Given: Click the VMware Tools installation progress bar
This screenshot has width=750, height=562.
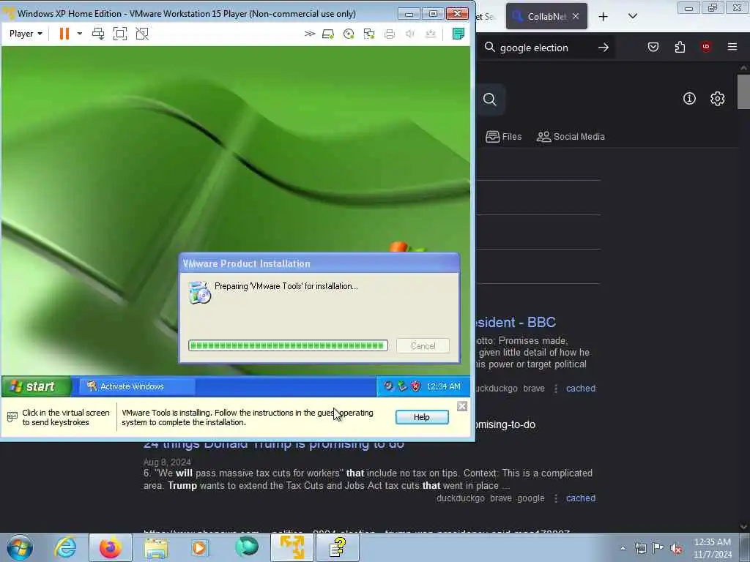Looking at the screenshot, I should (288, 345).
